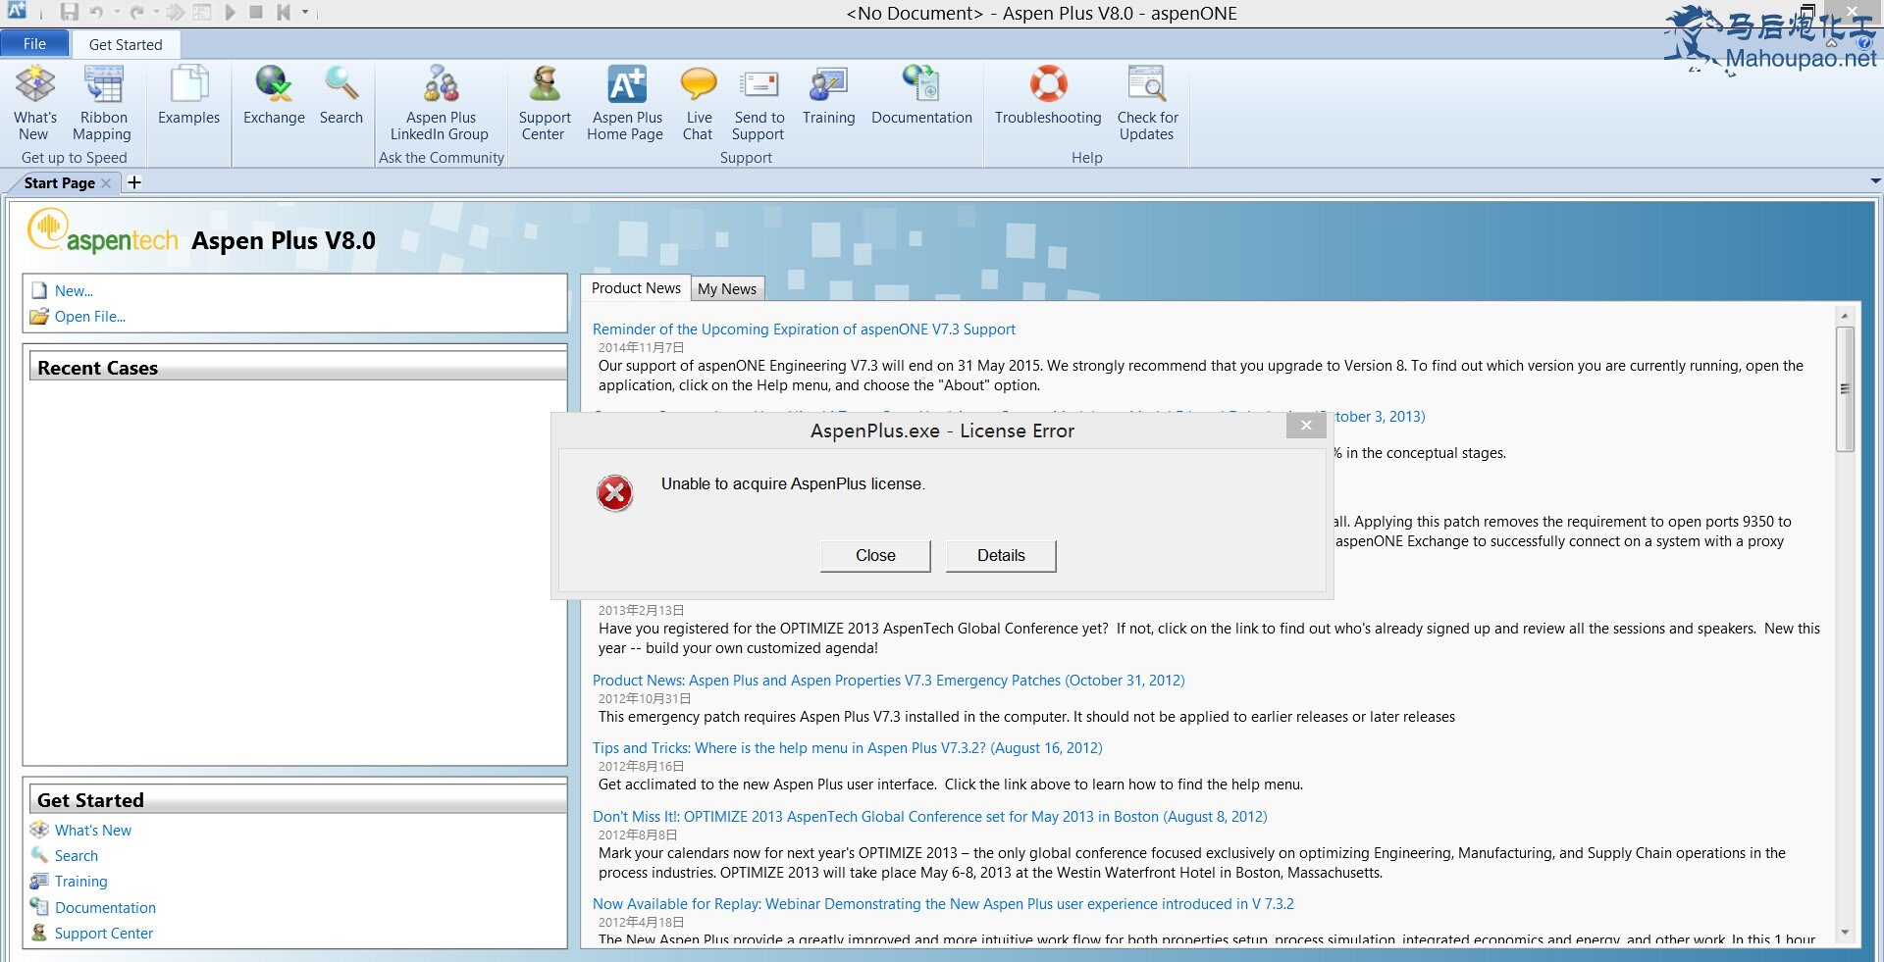Open the Customize Quick Access Toolbar dropdown
Screen dimensions: 1884x962
tap(305, 13)
